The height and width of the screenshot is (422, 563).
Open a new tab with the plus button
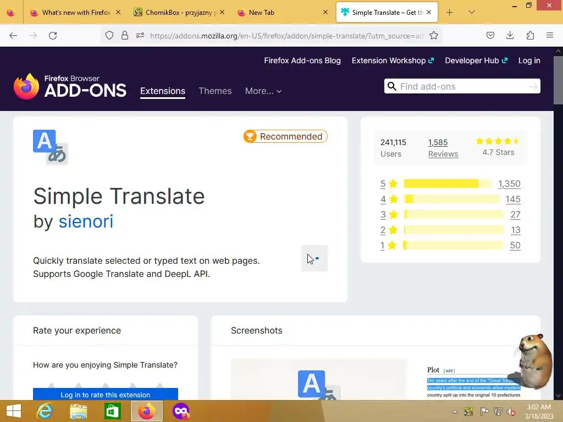(x=450, y=13)
